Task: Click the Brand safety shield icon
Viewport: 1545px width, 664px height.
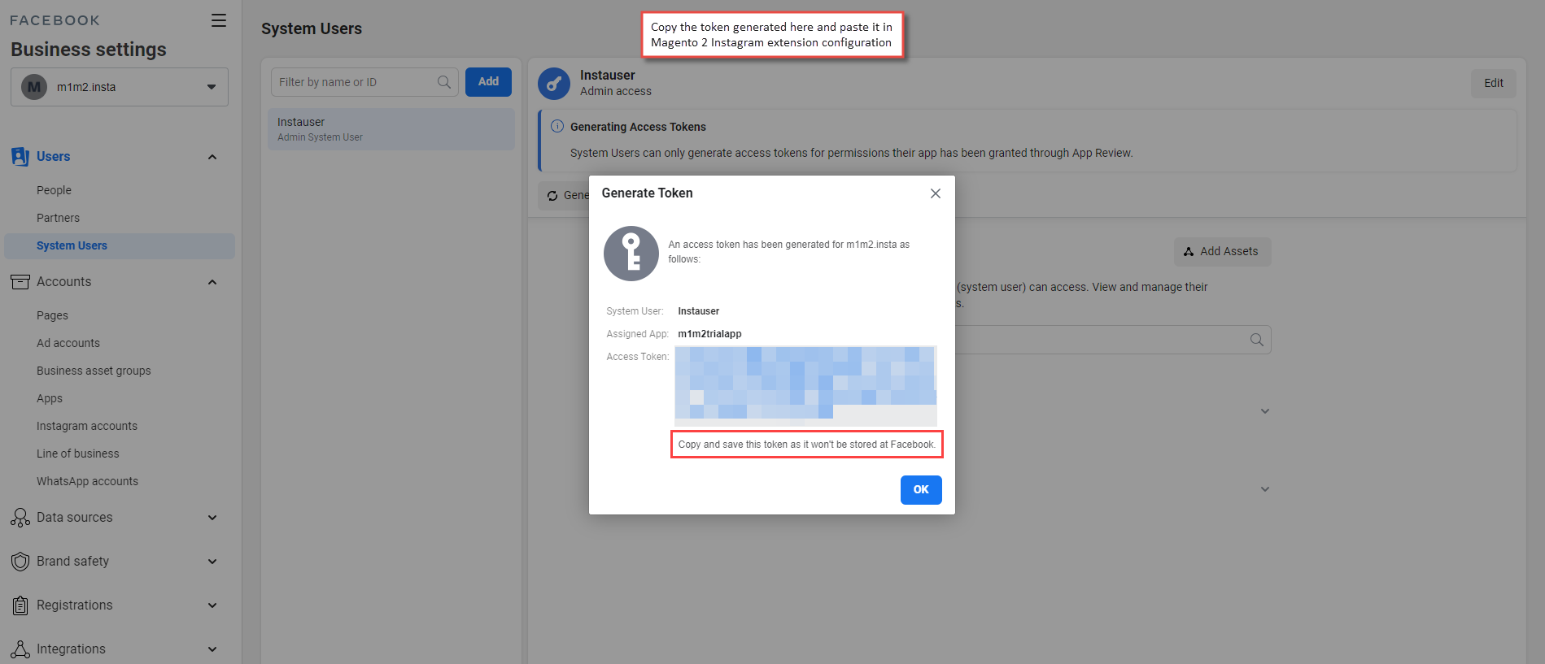Action: (x=20, y=562)
